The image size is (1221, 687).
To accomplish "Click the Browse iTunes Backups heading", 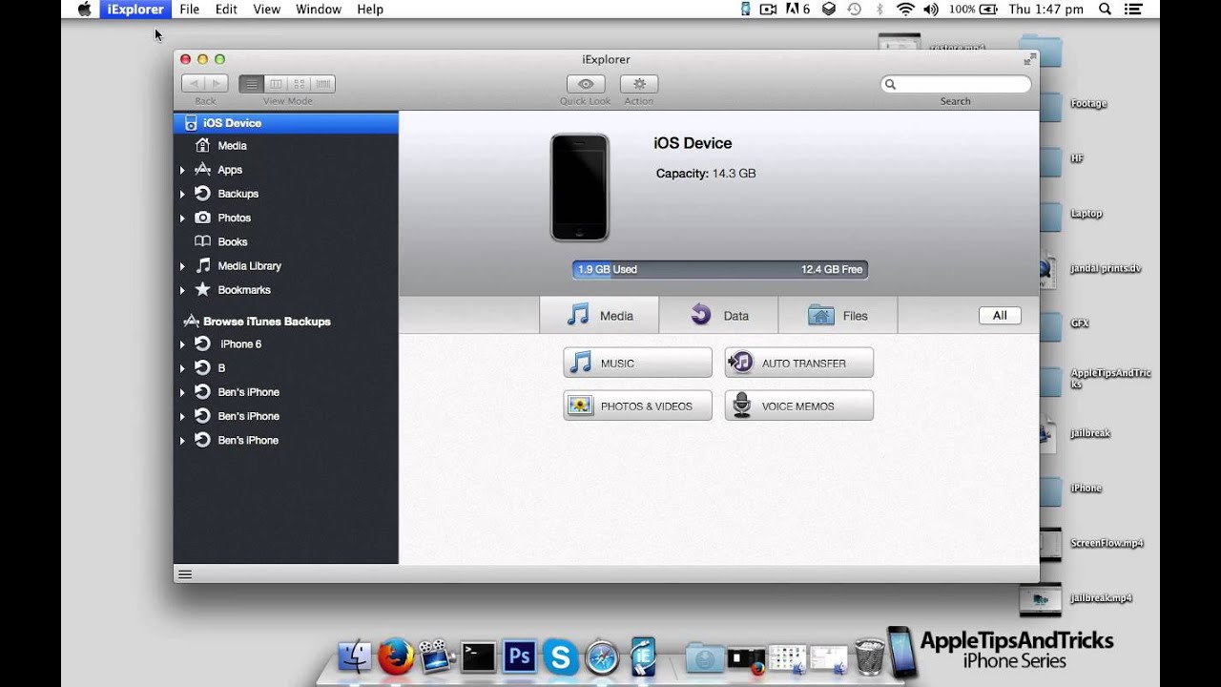I will tap(267, 322).
